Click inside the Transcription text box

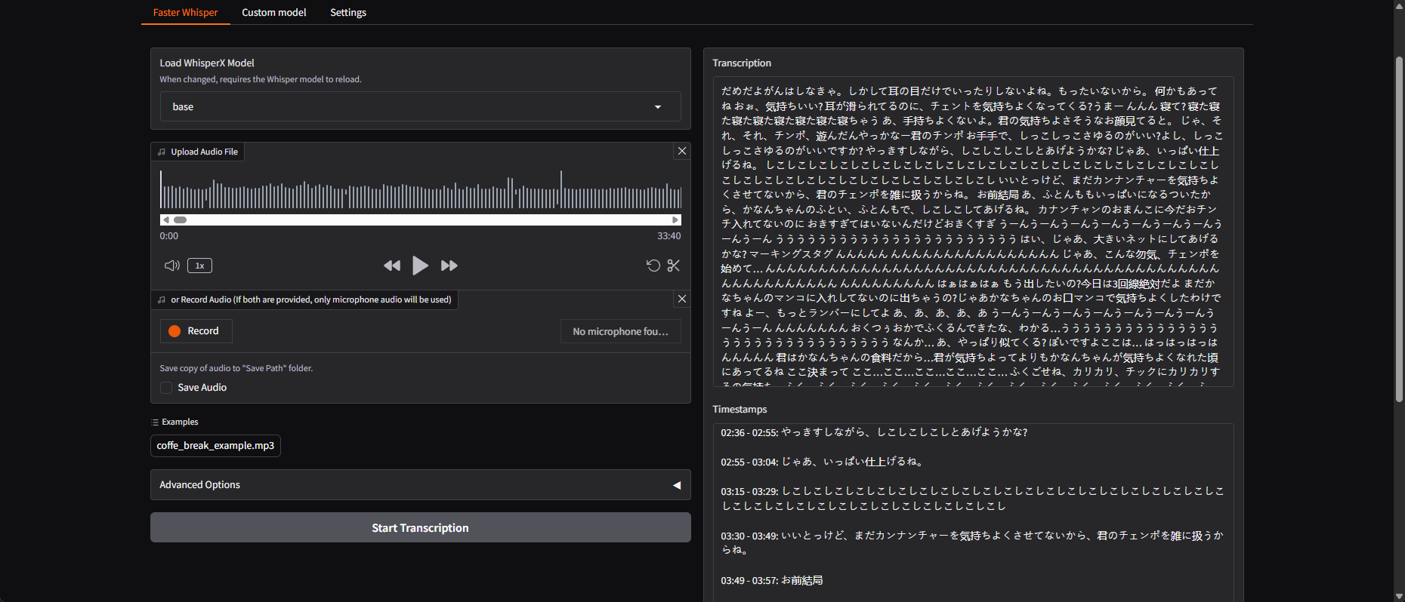[x=973, y=232]
